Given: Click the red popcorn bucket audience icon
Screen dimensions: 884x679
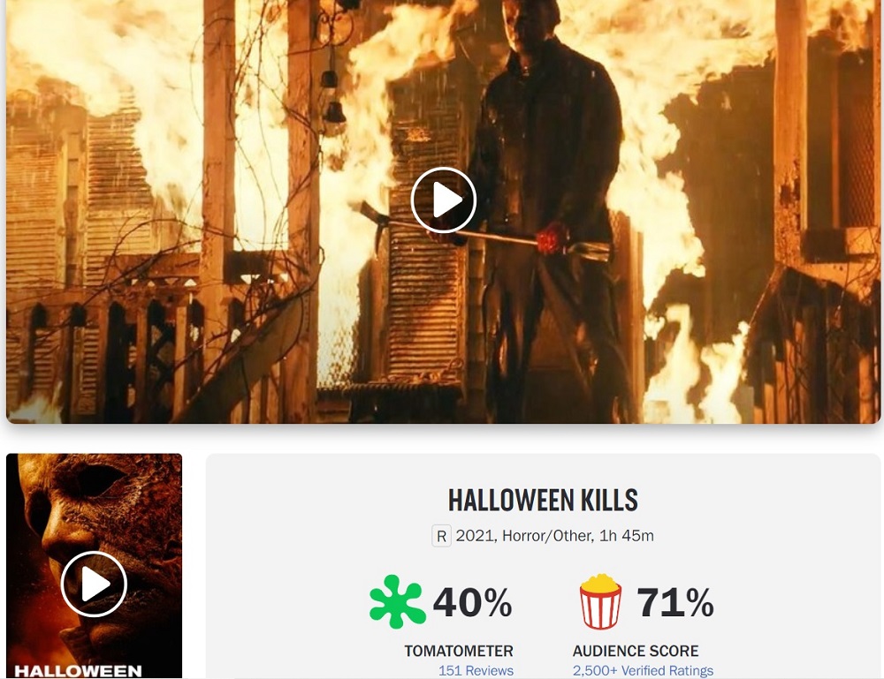Looking at the screenshot, I should 600,601.
